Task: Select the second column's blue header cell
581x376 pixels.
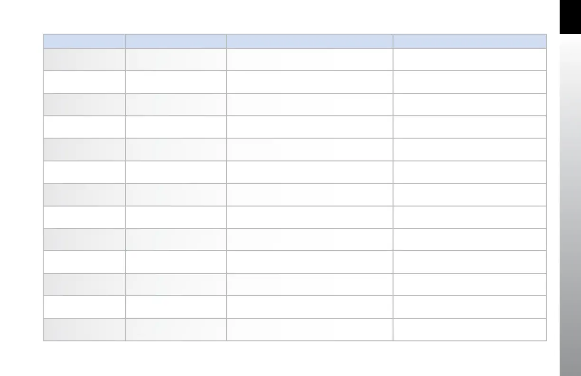Action: click(x=176, y=41)
